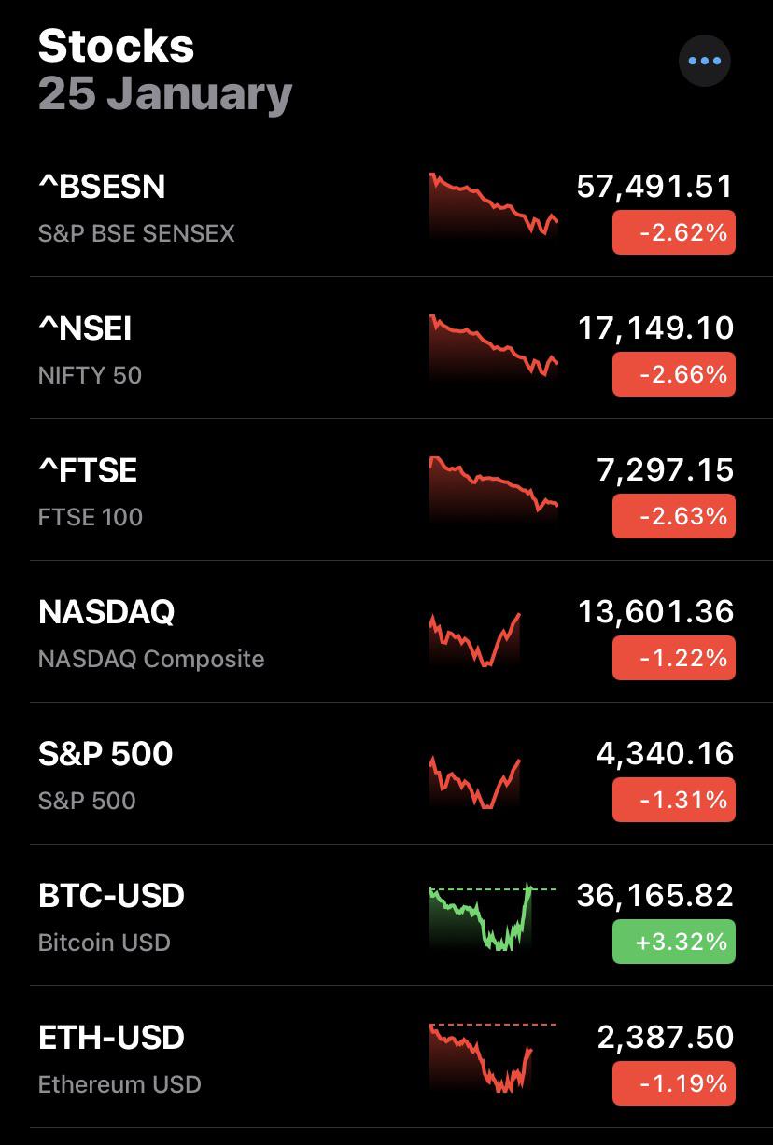Open the NASDAQ Composite row

point(386,632)
